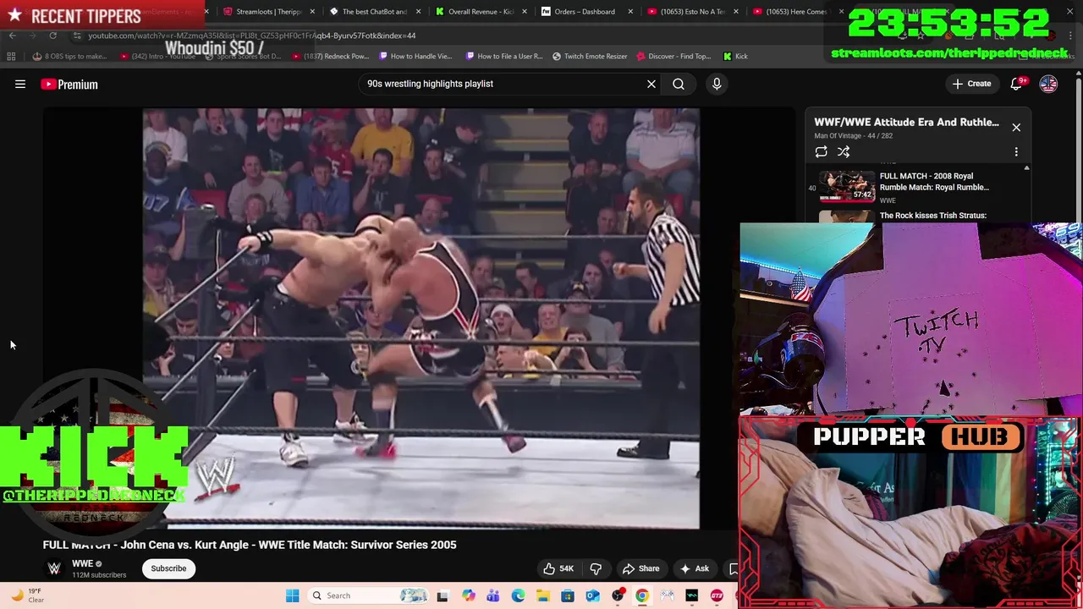Reload the page

coord(52,36)
